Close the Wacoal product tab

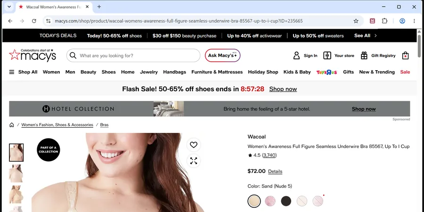click(x=87, y=7)
